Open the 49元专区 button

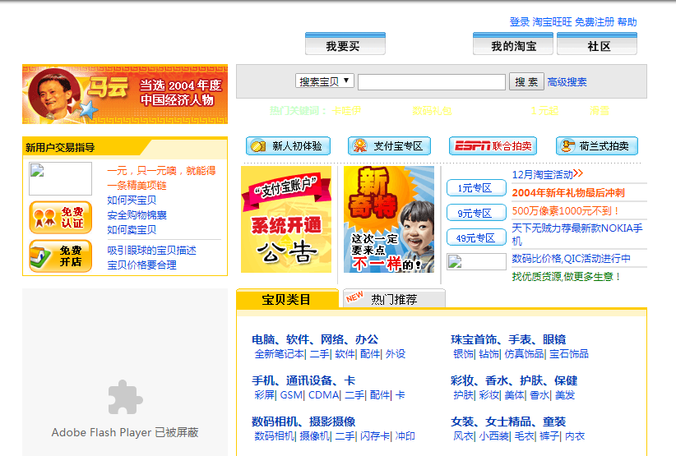476,237
